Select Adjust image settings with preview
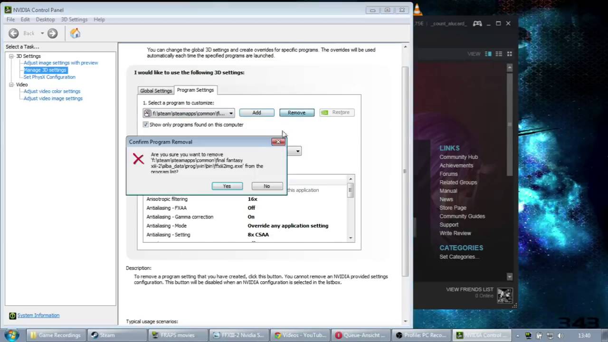This screenshot has width=608, height=342. 61,63
